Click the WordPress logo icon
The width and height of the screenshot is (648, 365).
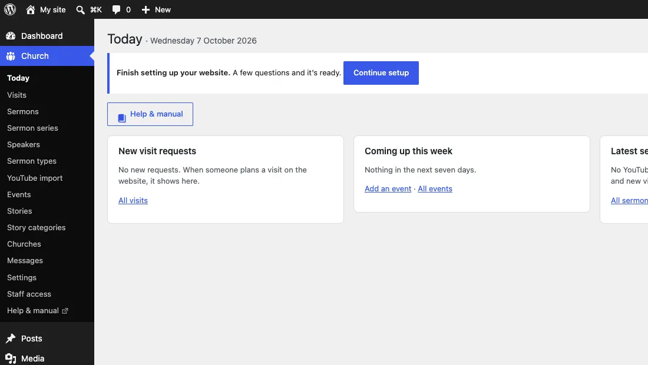10,9
